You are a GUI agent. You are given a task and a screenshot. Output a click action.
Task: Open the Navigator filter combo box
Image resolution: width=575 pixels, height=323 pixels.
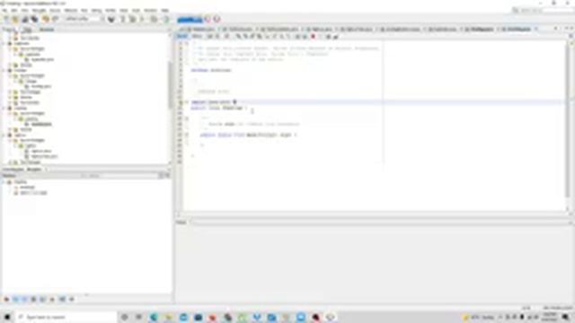(119, 176)
